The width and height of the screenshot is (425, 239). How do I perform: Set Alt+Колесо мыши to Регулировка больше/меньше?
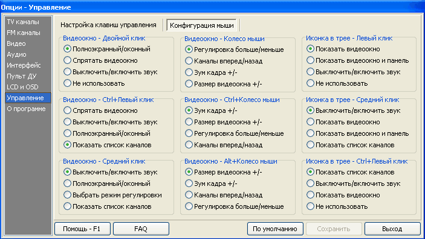(x=235, y=206)
